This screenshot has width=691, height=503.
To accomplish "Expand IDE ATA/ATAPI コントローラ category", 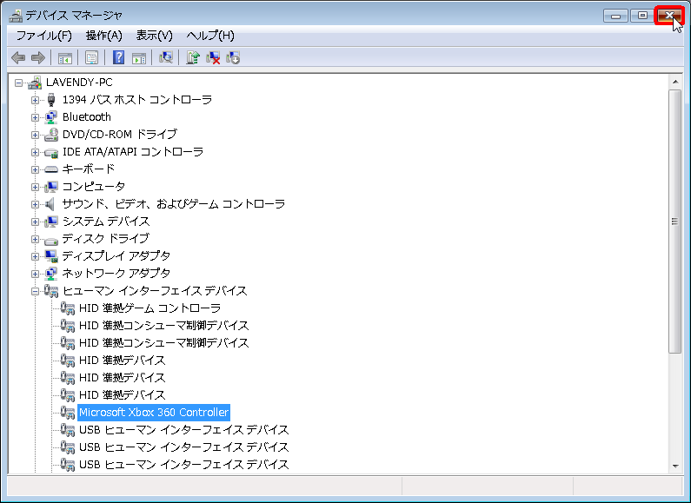I will click(35, 152).
